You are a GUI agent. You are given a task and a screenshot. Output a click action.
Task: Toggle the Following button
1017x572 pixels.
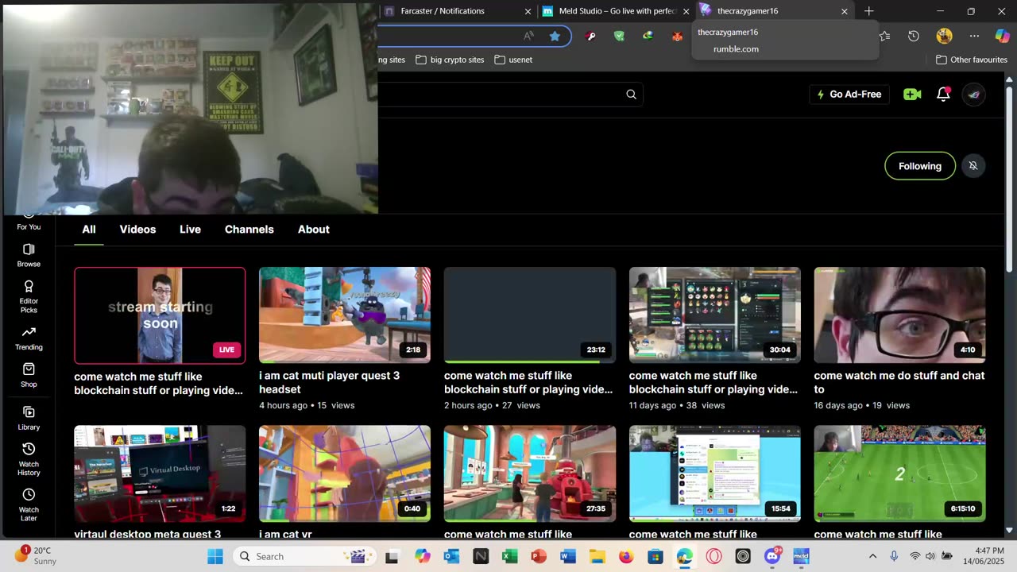920,166
